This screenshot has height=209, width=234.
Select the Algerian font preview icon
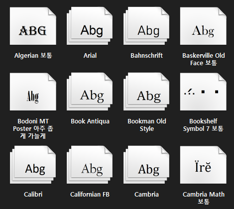[x=33, y=26]
